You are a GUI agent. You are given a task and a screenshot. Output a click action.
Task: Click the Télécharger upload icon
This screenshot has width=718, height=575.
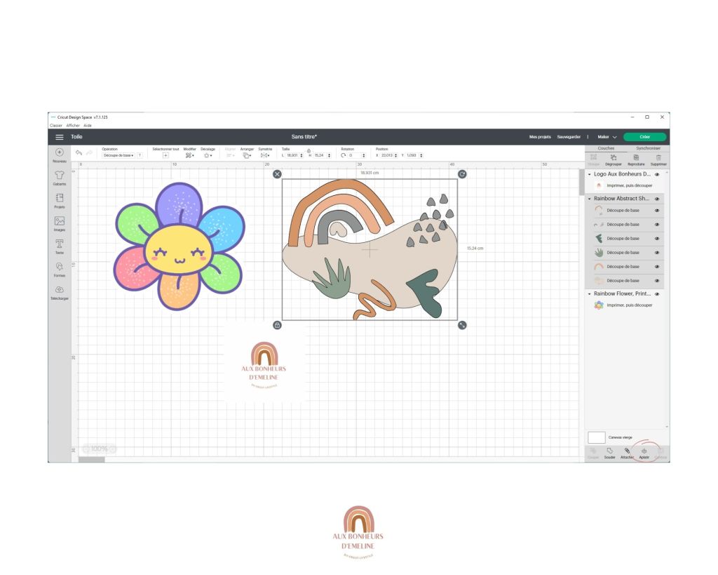click(x=60, y=289)
